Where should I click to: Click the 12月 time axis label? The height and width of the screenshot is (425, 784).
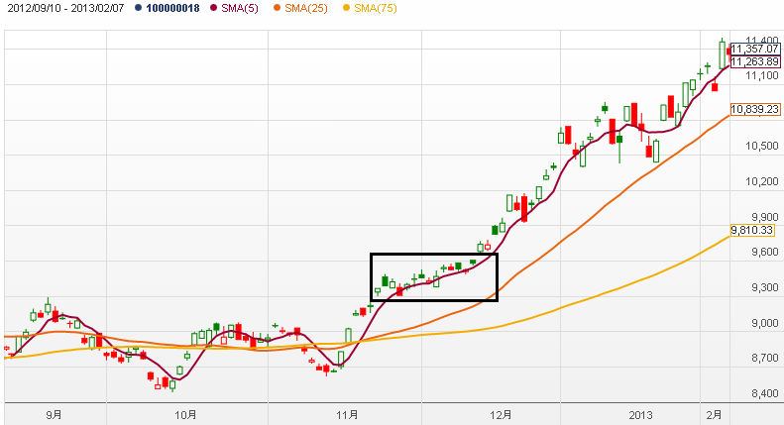[501, 415]
